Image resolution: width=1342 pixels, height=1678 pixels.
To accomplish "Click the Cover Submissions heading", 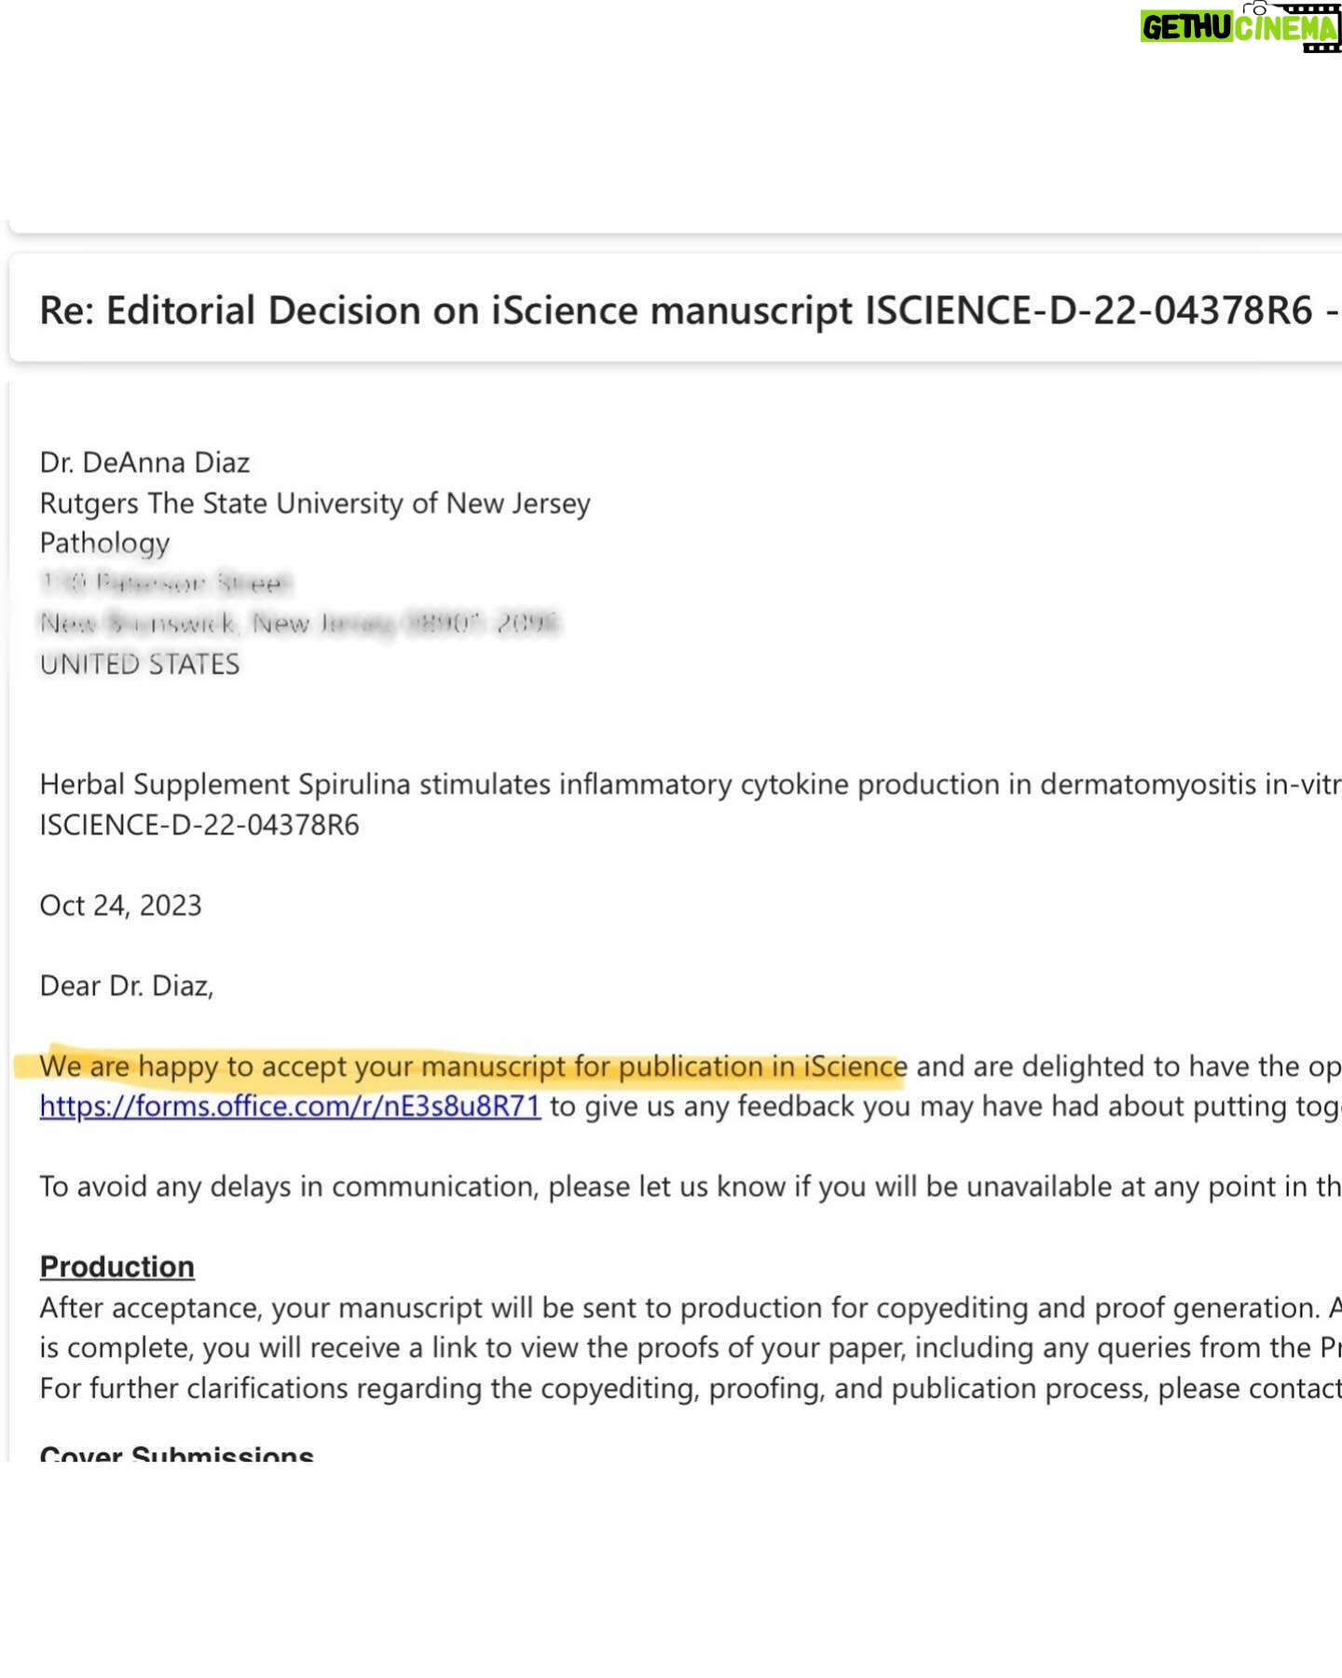I will pyautogui.click(x=176, y=1453).
